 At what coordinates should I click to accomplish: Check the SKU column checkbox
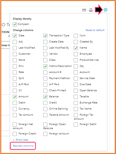(15, 66)
